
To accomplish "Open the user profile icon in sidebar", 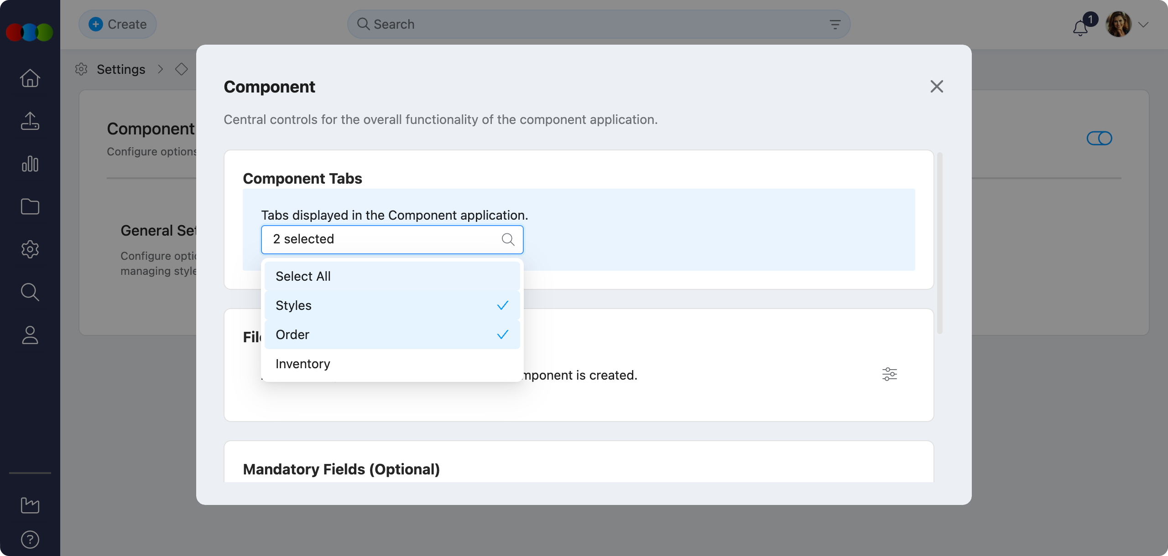I will pos(29,335).
